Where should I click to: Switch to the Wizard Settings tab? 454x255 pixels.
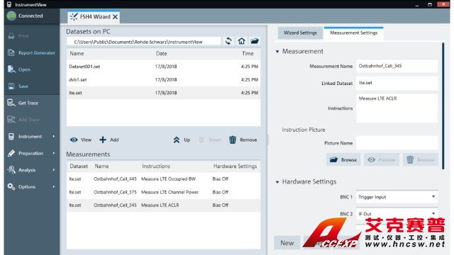[300, 33]
